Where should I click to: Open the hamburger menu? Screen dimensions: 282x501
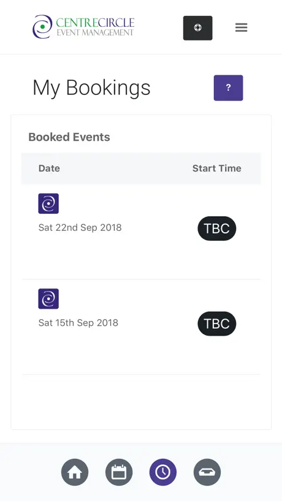242,28
